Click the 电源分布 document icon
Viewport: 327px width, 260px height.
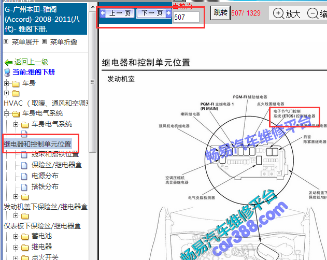coord(24,176)
